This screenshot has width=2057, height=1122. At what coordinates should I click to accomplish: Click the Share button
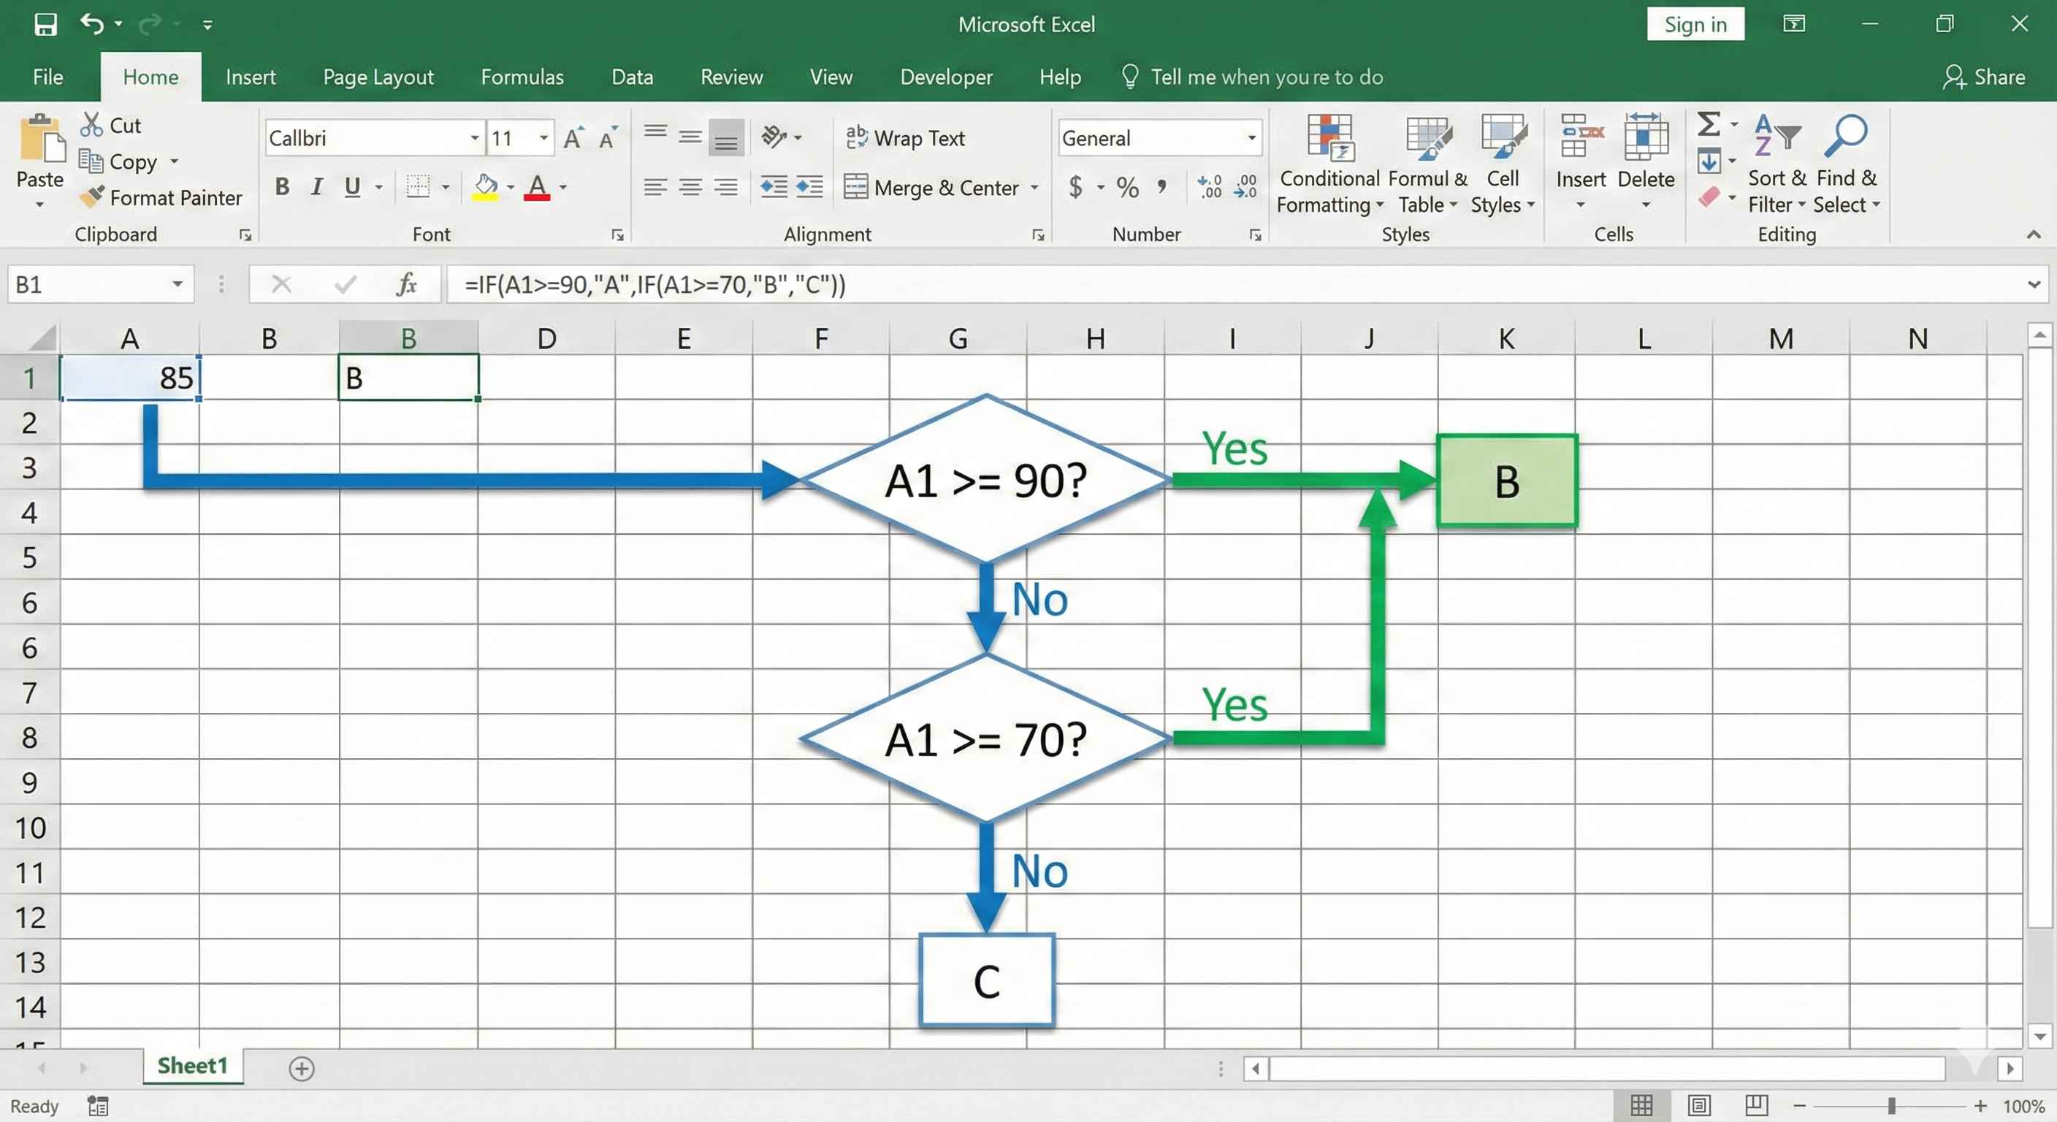(x=1986, y=77)
